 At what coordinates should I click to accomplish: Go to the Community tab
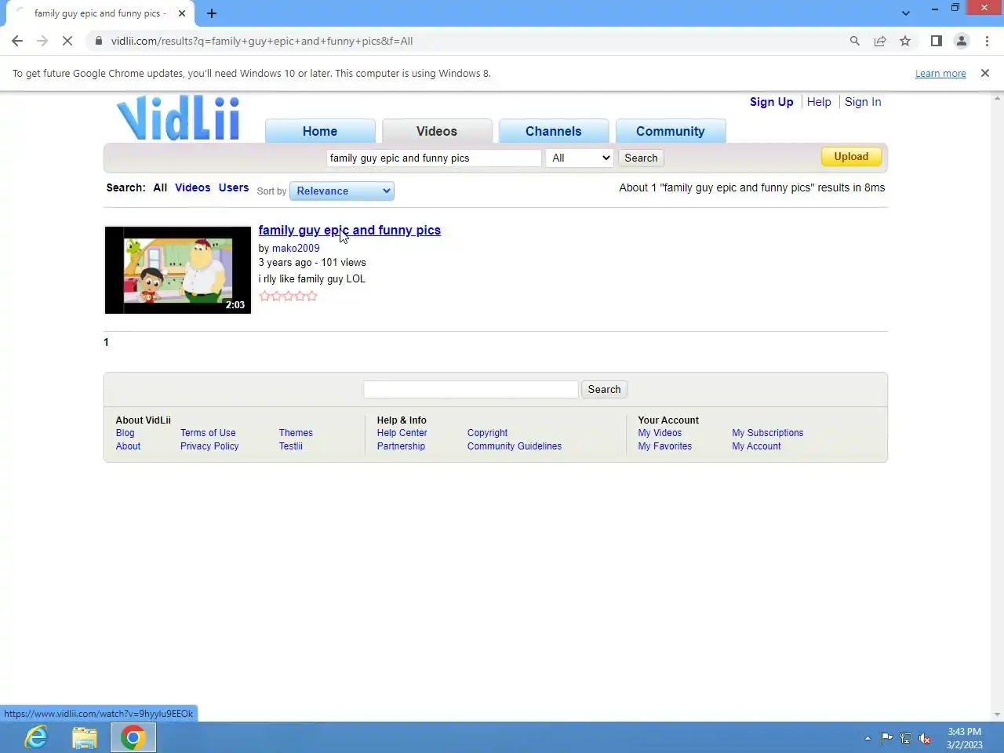click(671, 131)
